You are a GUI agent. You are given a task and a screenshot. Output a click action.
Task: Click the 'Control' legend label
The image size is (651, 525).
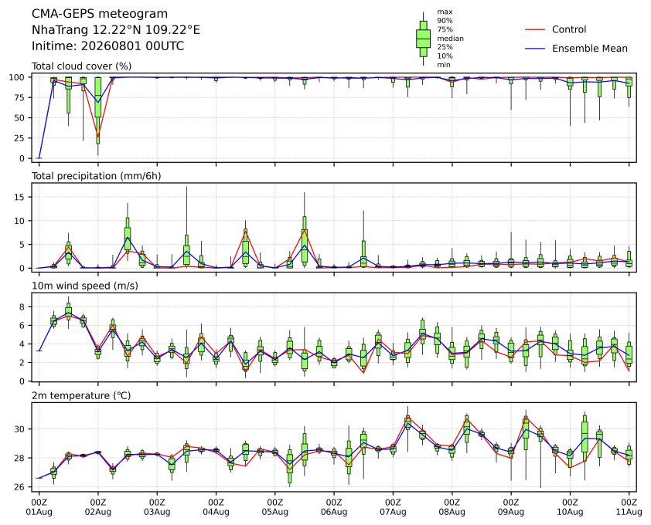(x=569, y=29)
